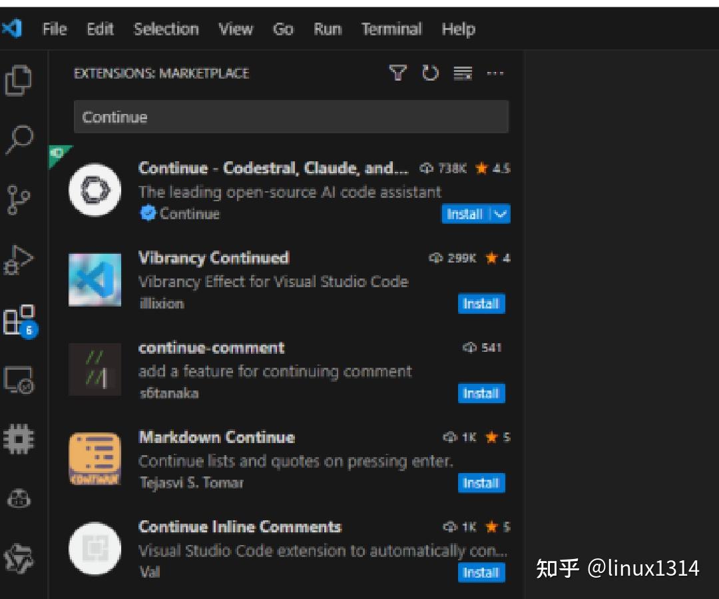719x599 pixels.
Task: Click the clear search results icon
Action: (462, 73)
